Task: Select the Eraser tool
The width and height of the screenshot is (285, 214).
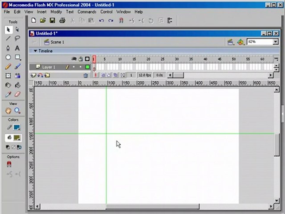Action: point(18,94)
